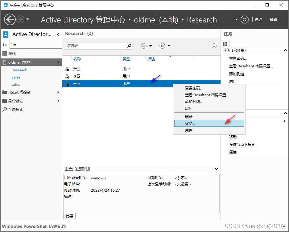Click the user icon beside 张三
The height and width of the screenshot is (232, 289).
pyautogui.click(x=67, y=69)
